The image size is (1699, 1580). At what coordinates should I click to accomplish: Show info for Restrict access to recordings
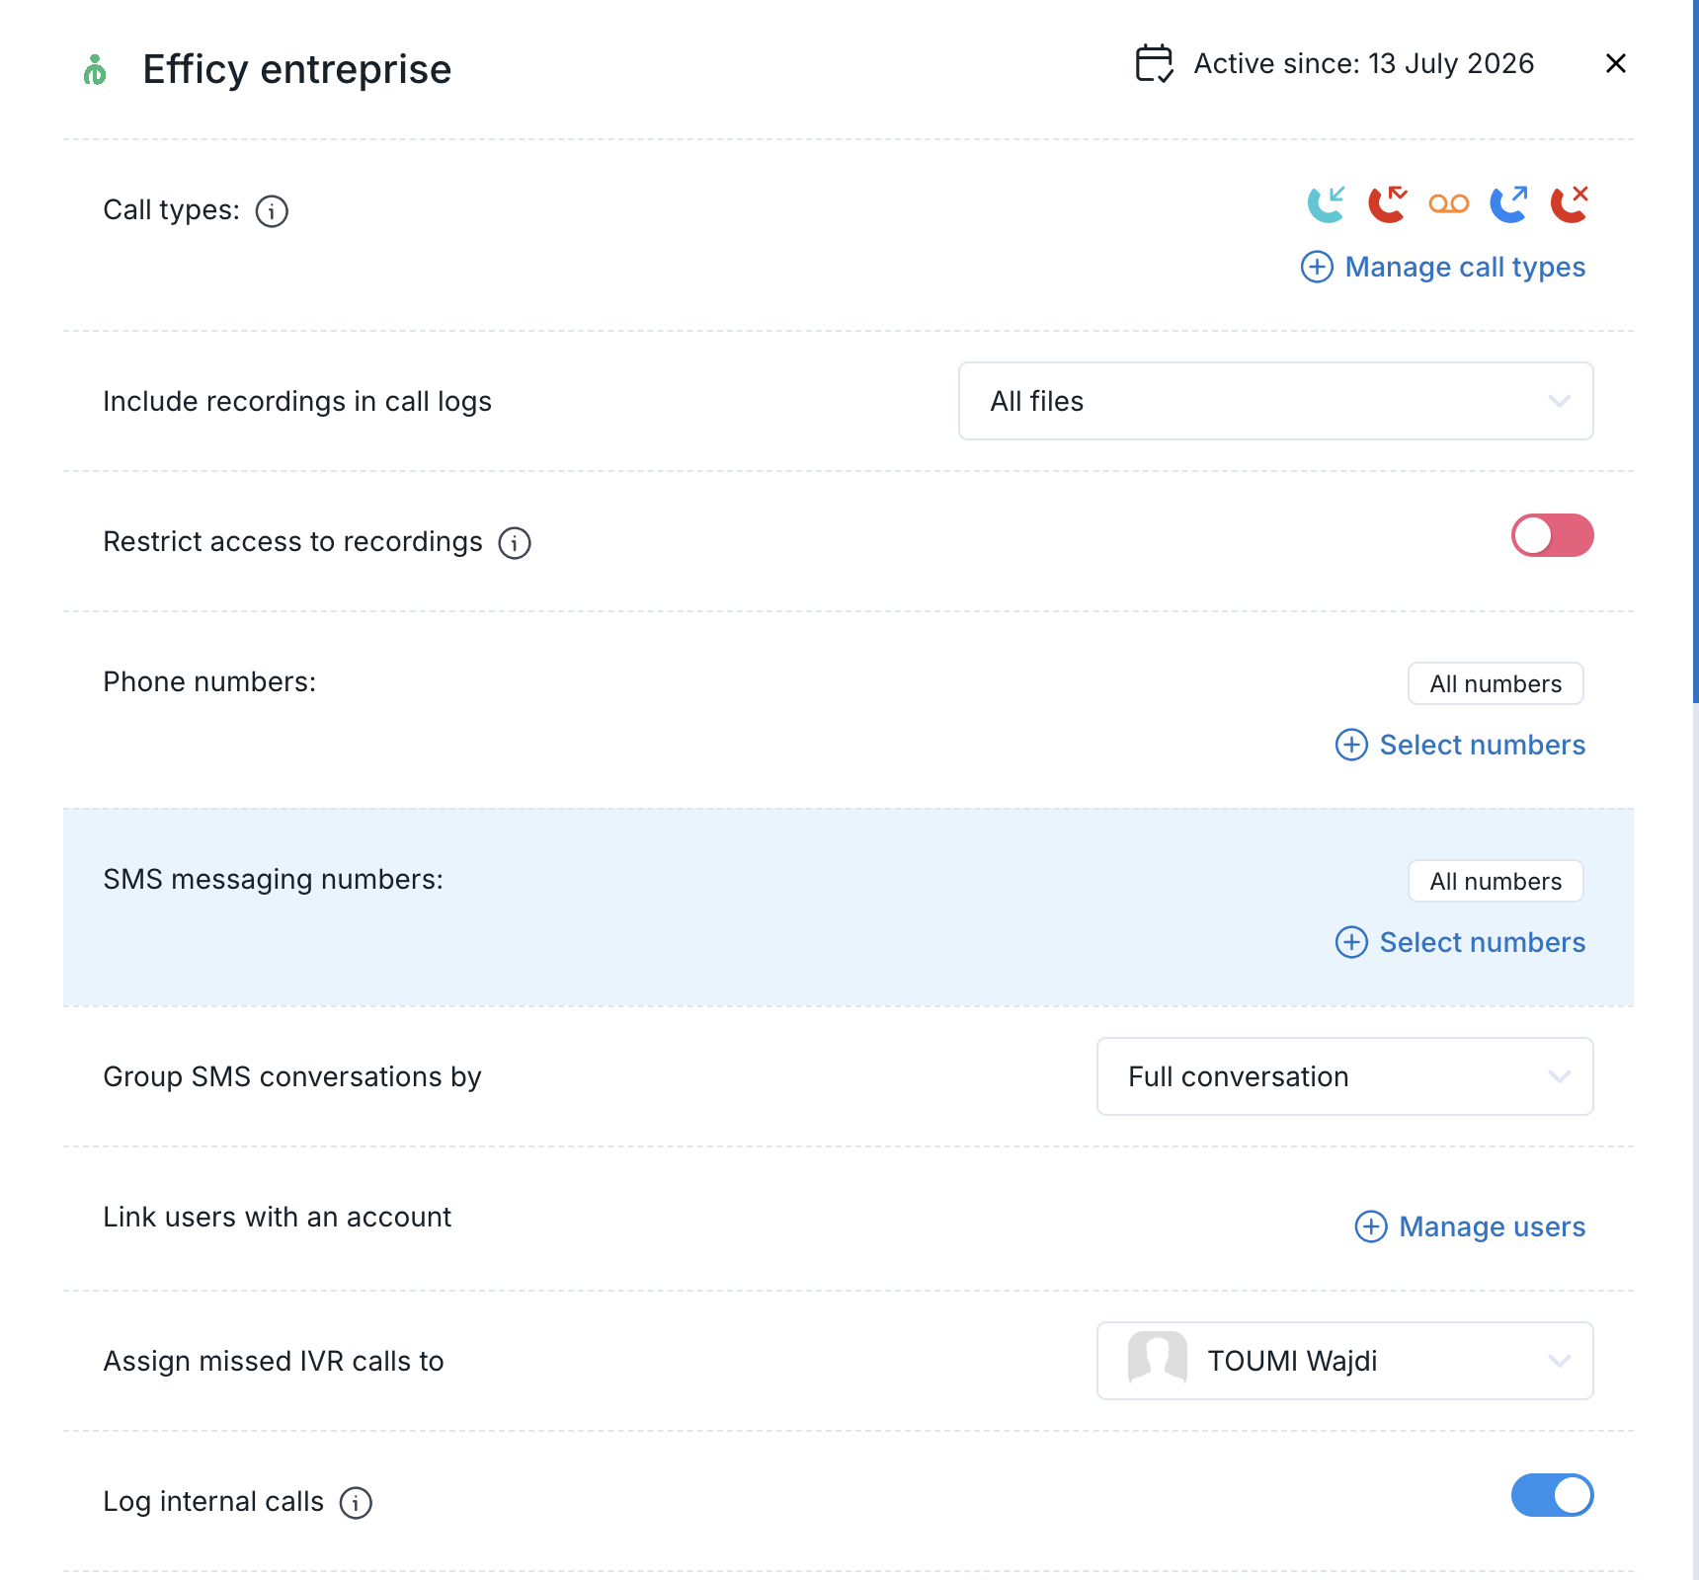pos(515,543)
